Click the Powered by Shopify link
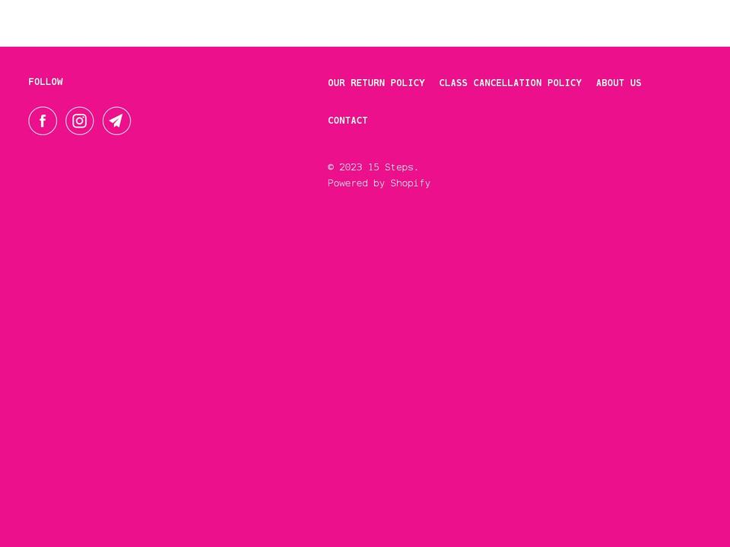Image resolution: width=730 pixels, height=547 pixels. click(x=379, y=183)
